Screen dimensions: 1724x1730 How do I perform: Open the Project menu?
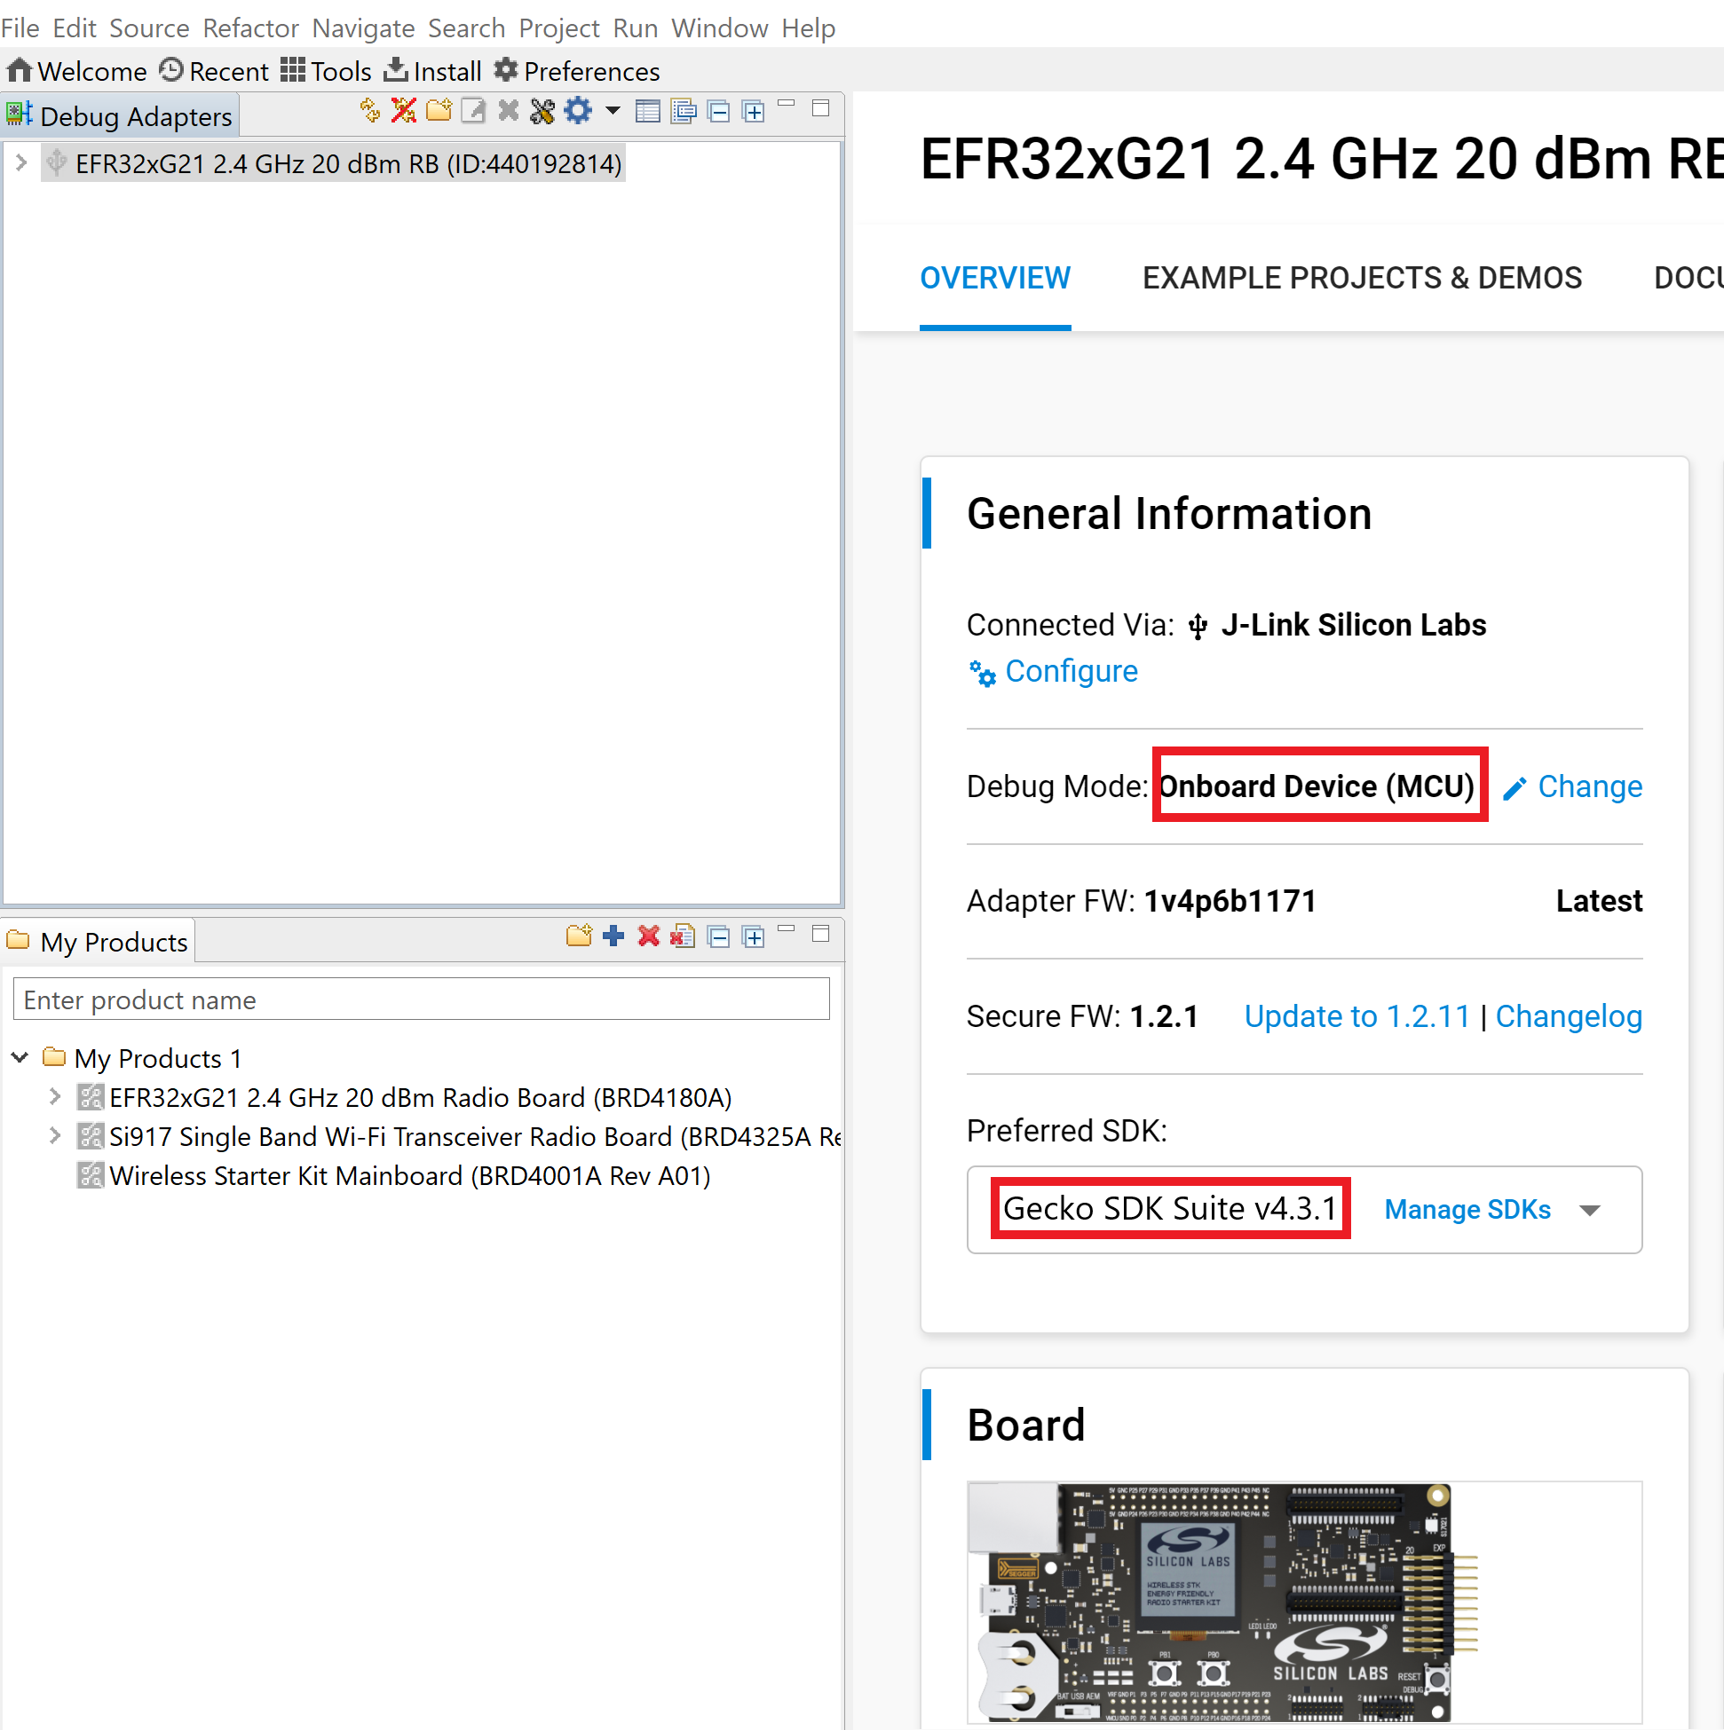coord(558,28)
